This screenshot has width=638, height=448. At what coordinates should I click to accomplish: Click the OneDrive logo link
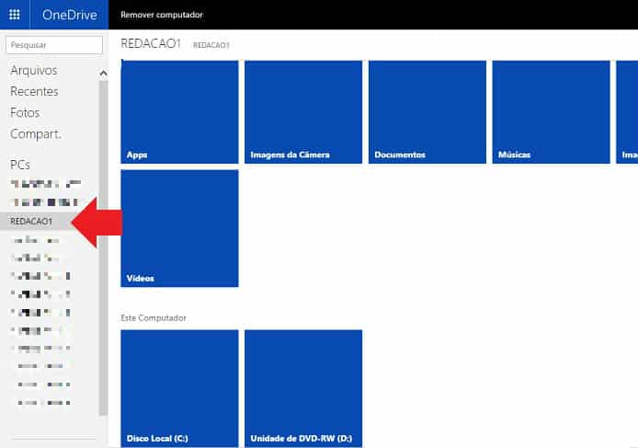point(69,15)
